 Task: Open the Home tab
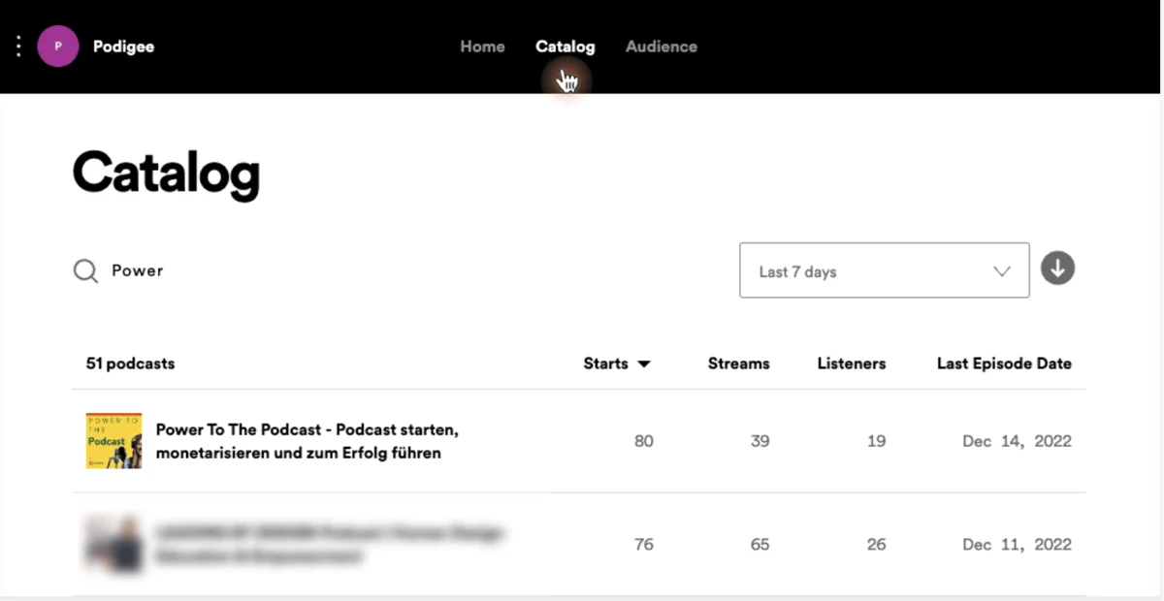click(482, 47)
